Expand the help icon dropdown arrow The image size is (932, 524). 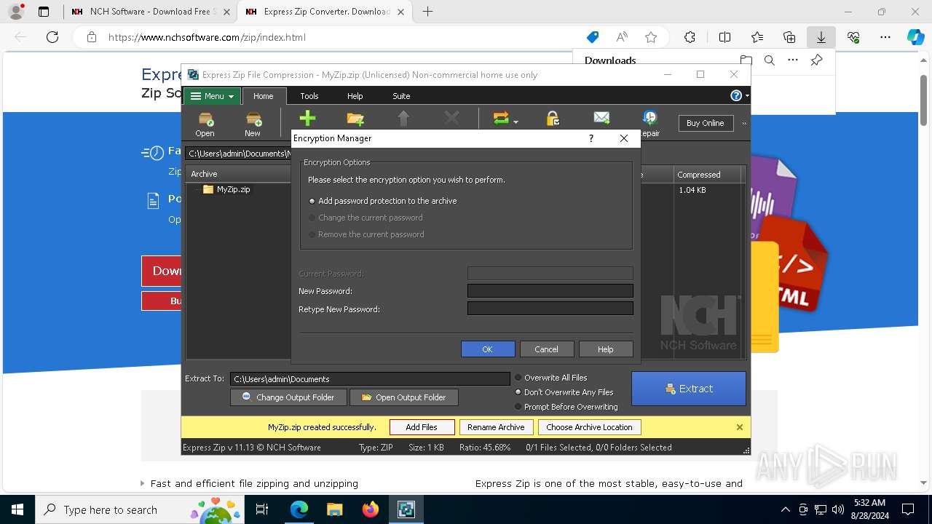(x=746, y=96)
